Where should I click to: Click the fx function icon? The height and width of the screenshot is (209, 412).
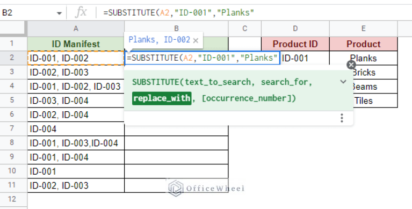pyautogui.click(x=81, y=12)
